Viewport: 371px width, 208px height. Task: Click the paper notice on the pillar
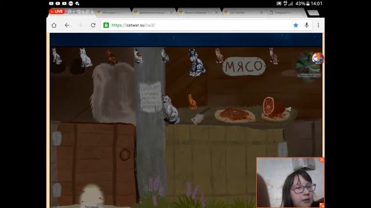tap(150, 96)
